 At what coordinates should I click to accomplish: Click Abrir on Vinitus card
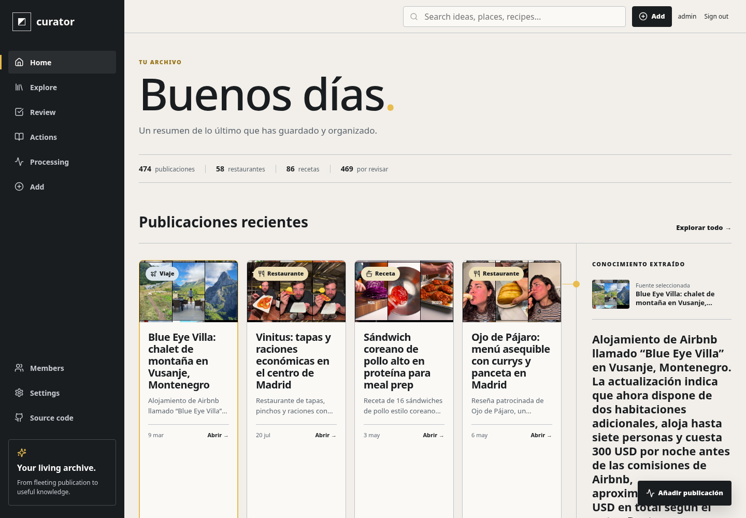click(x=326, y=435)
